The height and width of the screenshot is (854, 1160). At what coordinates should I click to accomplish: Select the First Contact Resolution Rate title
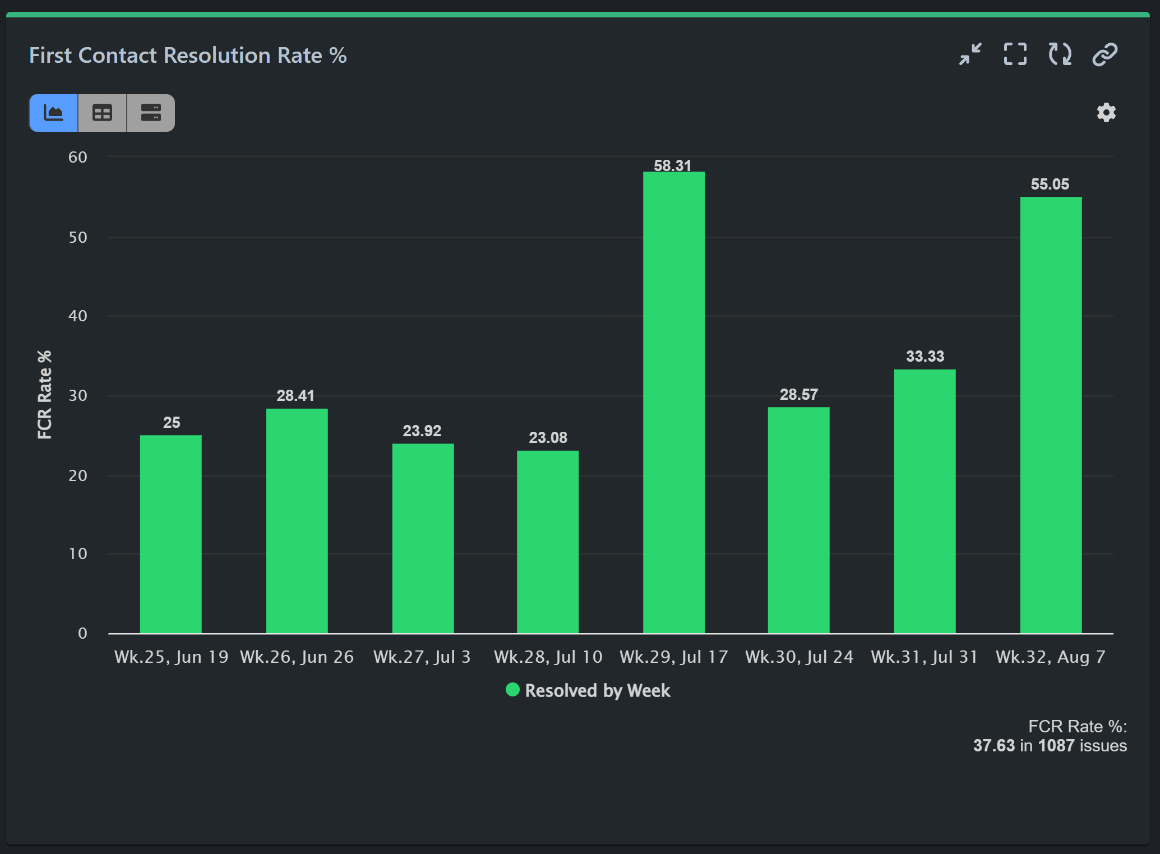click(x=188, y=55)
